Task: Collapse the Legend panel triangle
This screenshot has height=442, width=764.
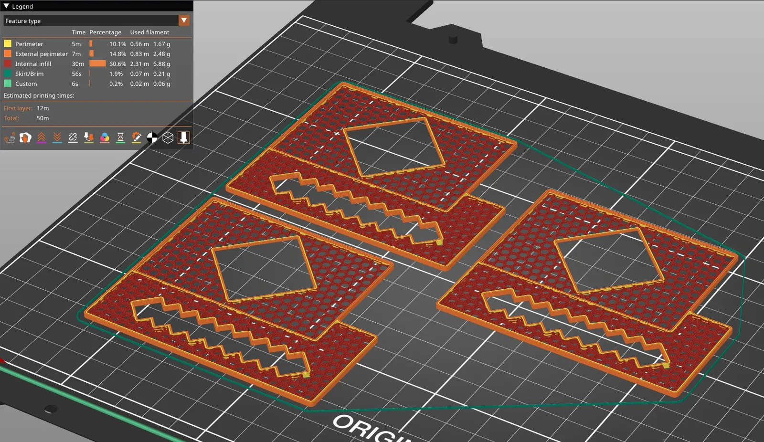Action: coord(7,6)
